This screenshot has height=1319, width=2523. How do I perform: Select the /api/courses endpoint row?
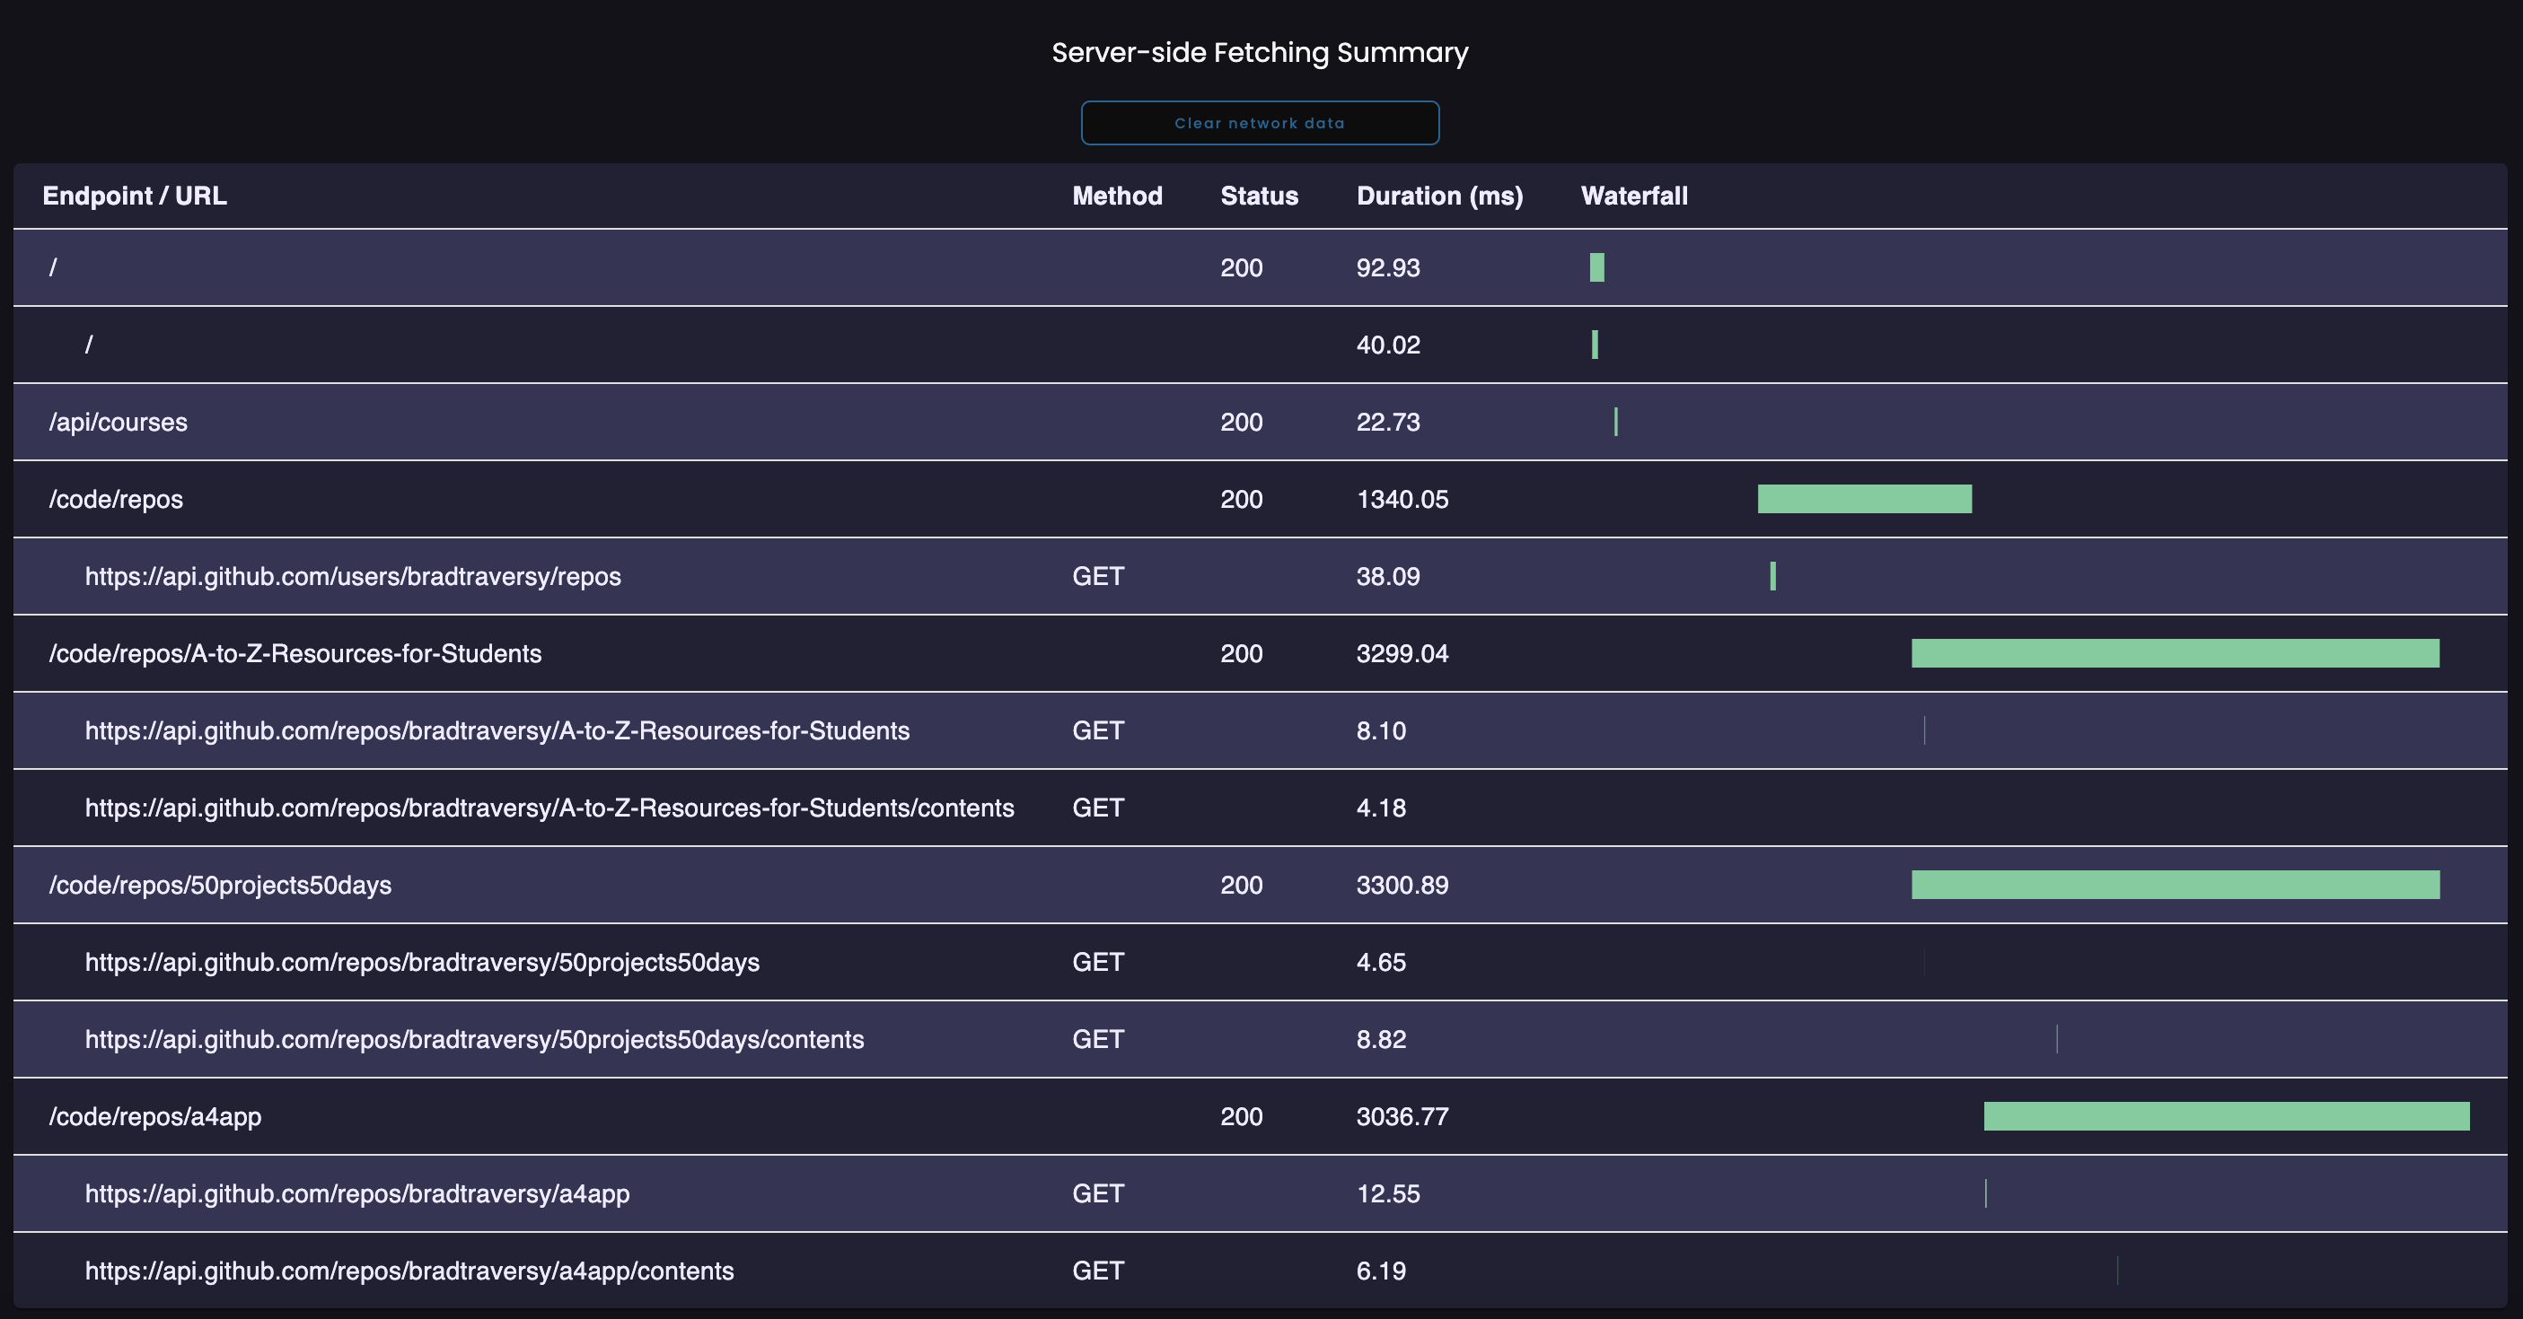click(119, 422)
